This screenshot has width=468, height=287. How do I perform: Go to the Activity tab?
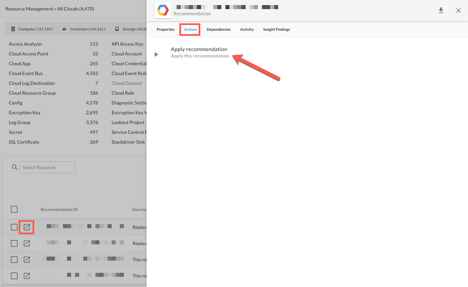247,29
